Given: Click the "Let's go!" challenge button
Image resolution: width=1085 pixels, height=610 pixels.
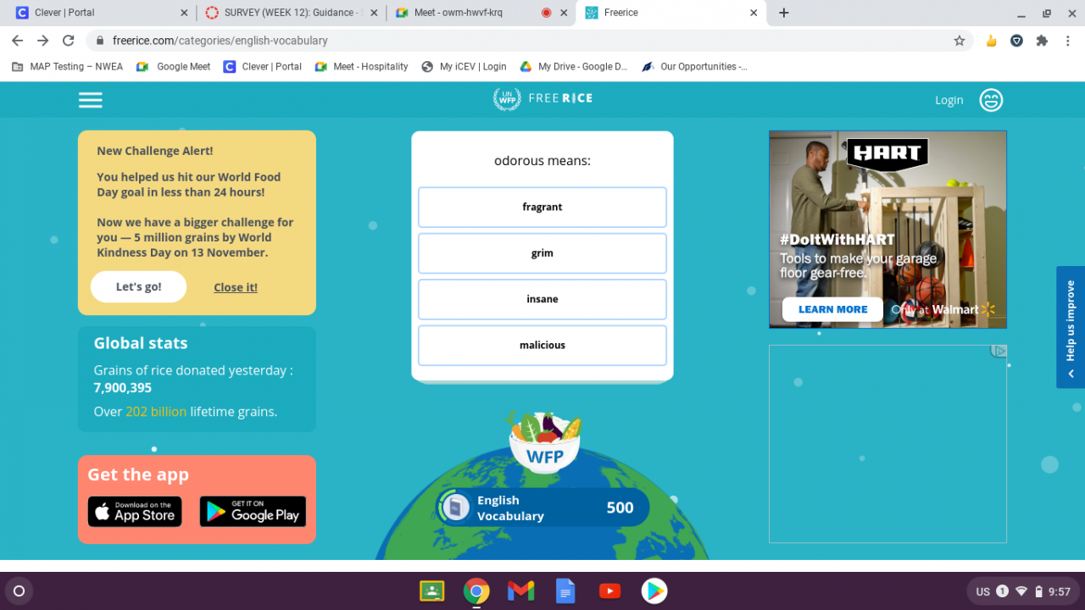Looking at the screenshot, I should (x=138, y=287).
